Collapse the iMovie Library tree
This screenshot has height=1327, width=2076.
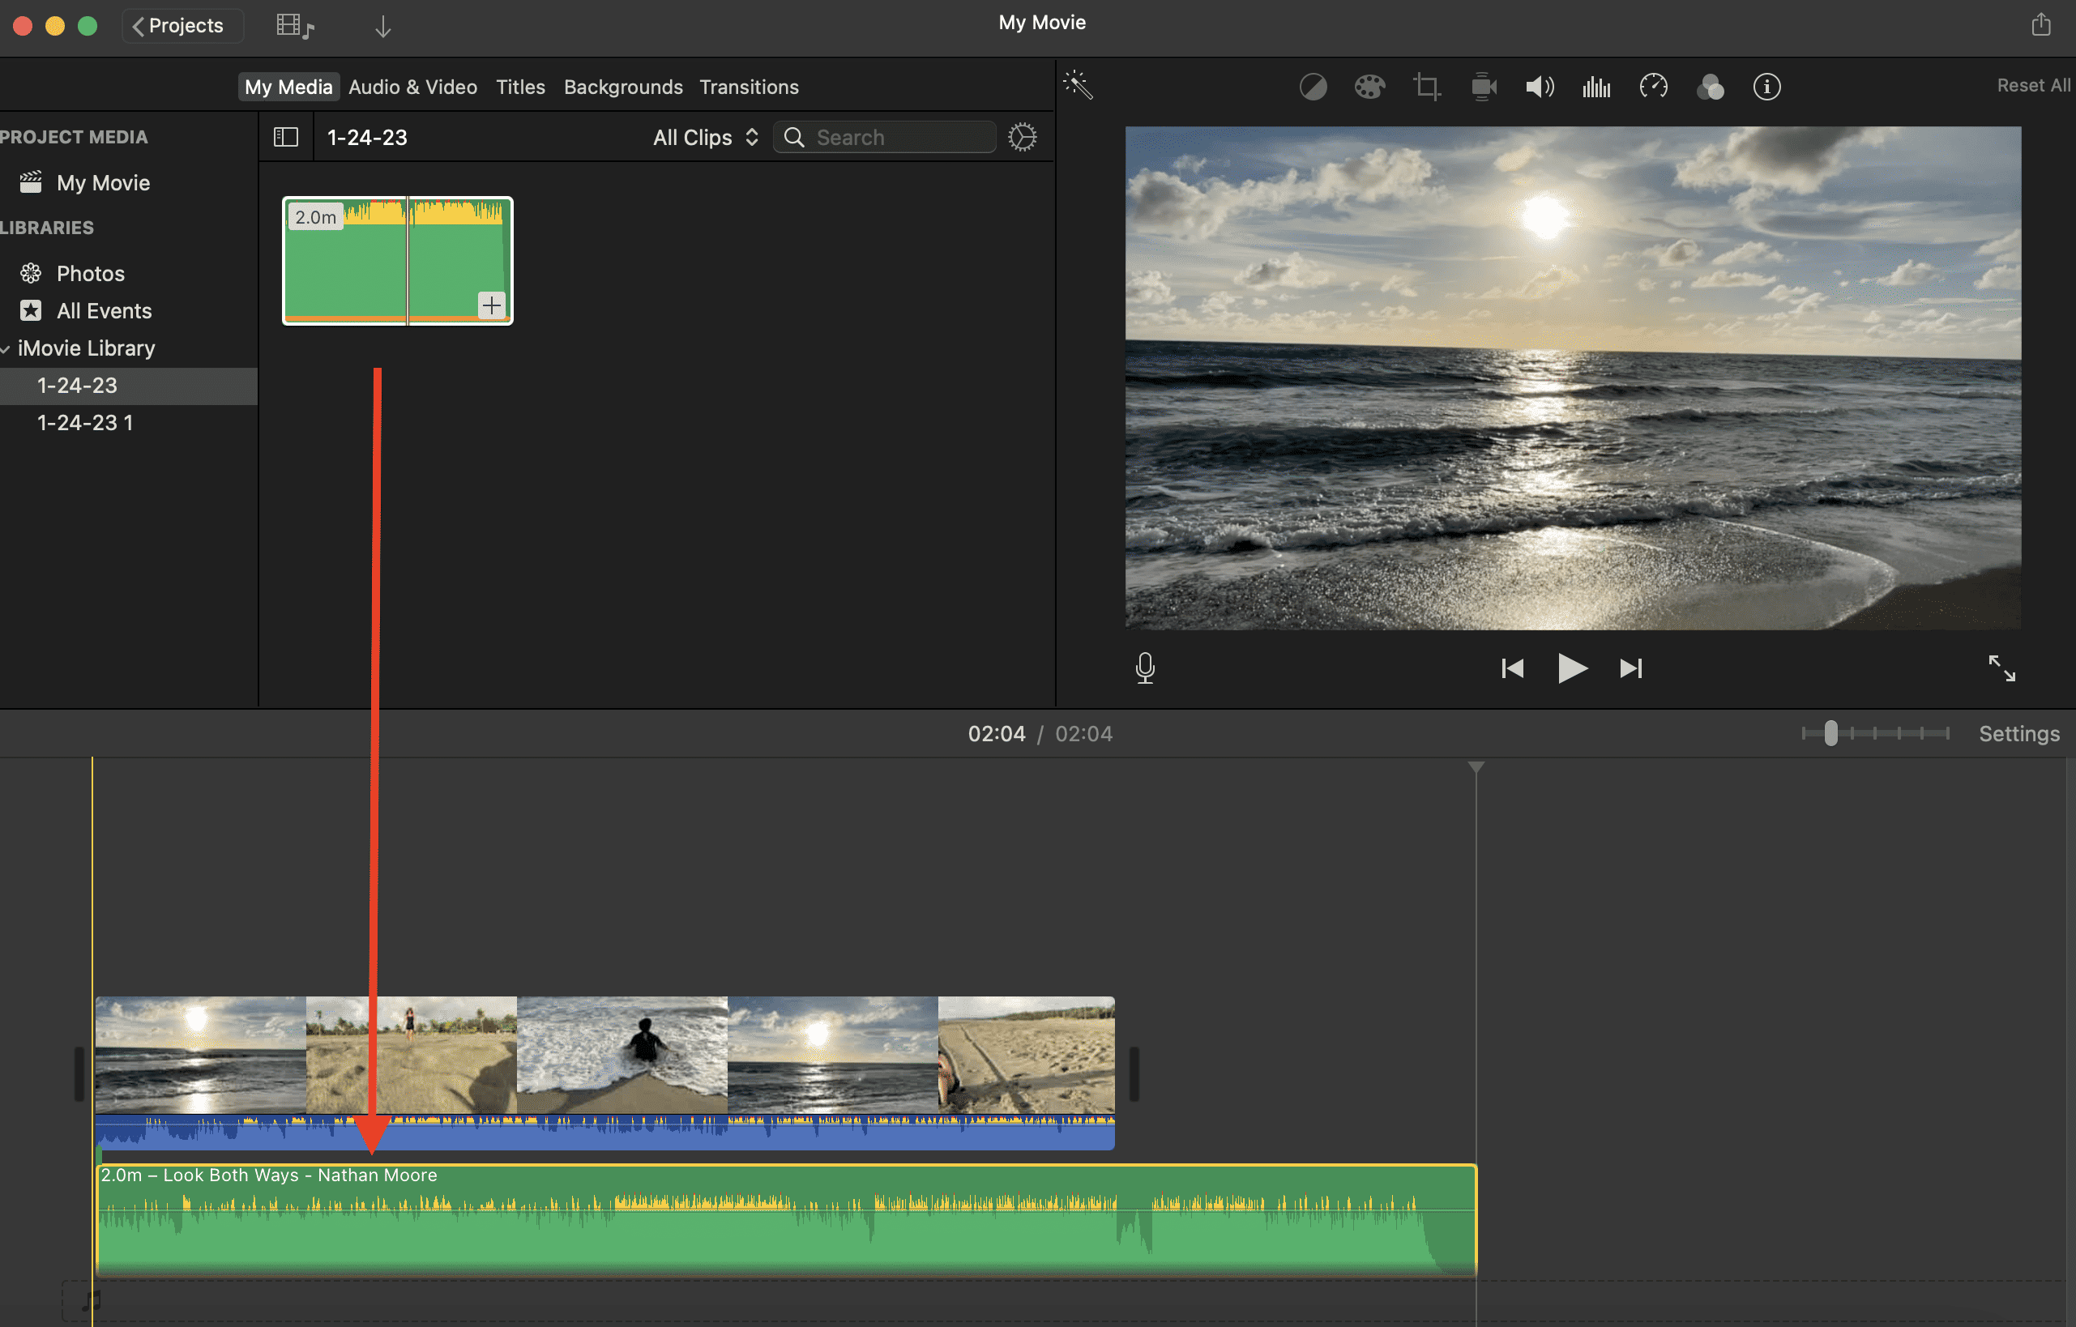pyautogui.click(x=6, y=349)
